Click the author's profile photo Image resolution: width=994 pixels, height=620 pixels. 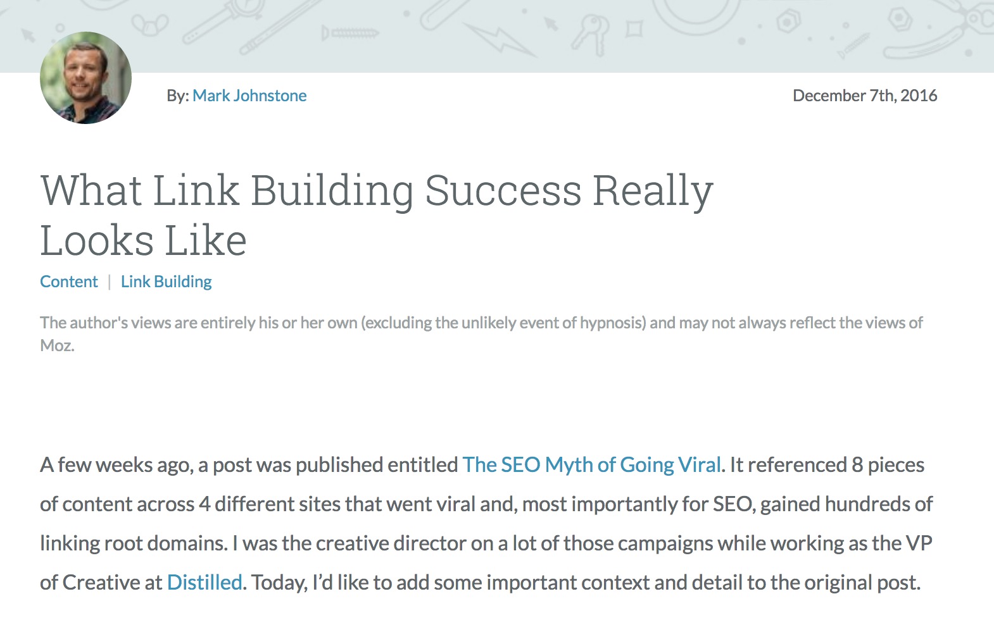click(85, 78)
